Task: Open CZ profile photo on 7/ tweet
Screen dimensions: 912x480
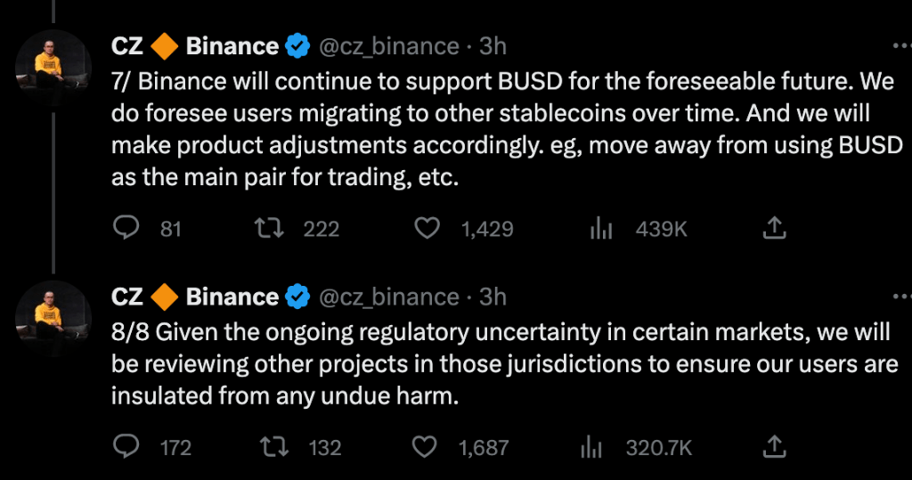Action: click(53, 67)
